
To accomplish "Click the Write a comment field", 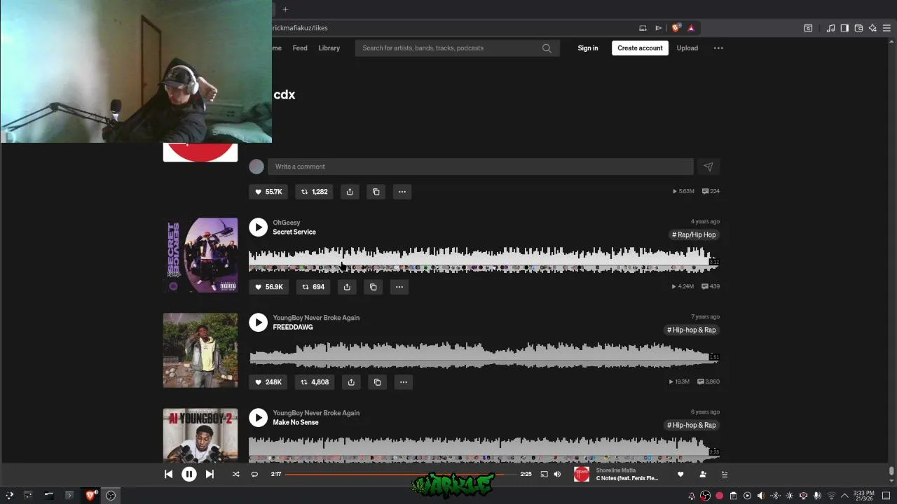I will point(481,167).
